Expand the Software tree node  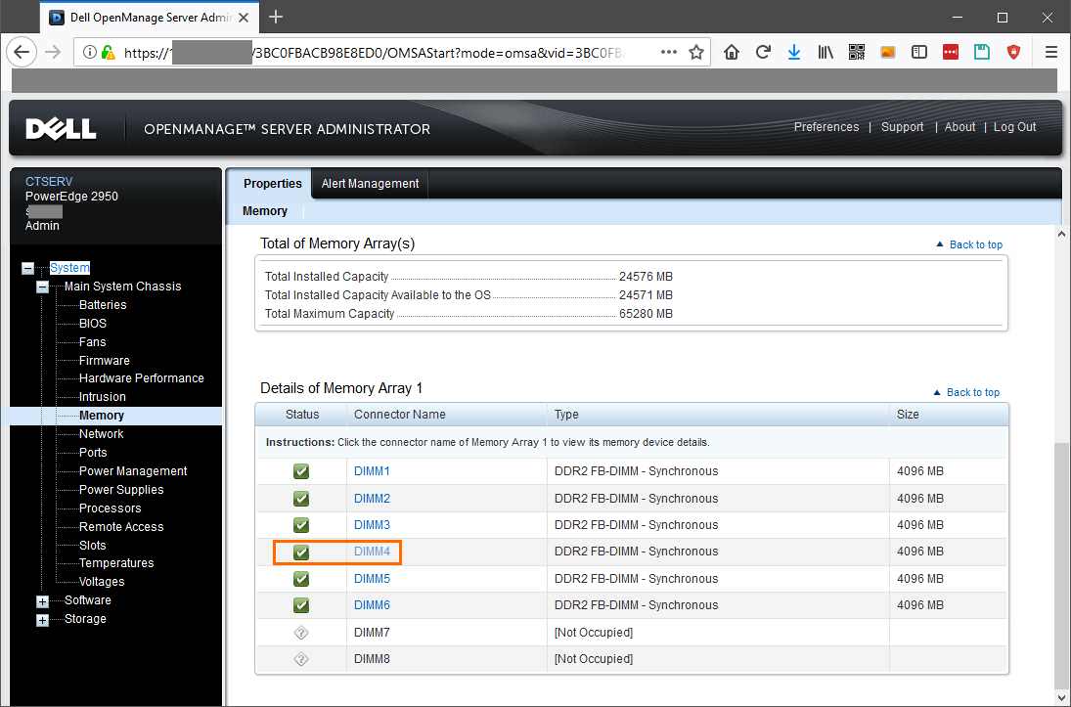(42, 601)
